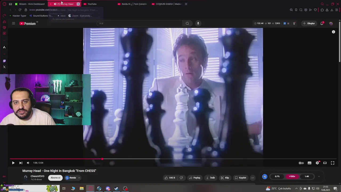The width and height of the screenshot is (341, 192).
Task: Switch to the COŞKUN SABAH tab
Action: click(167, 4)
